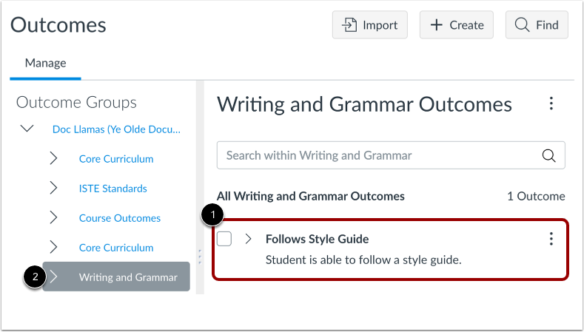Open Follows Style Guide kebab menu
This screenshot has width=584, height=332.
[x=551, y=238]
